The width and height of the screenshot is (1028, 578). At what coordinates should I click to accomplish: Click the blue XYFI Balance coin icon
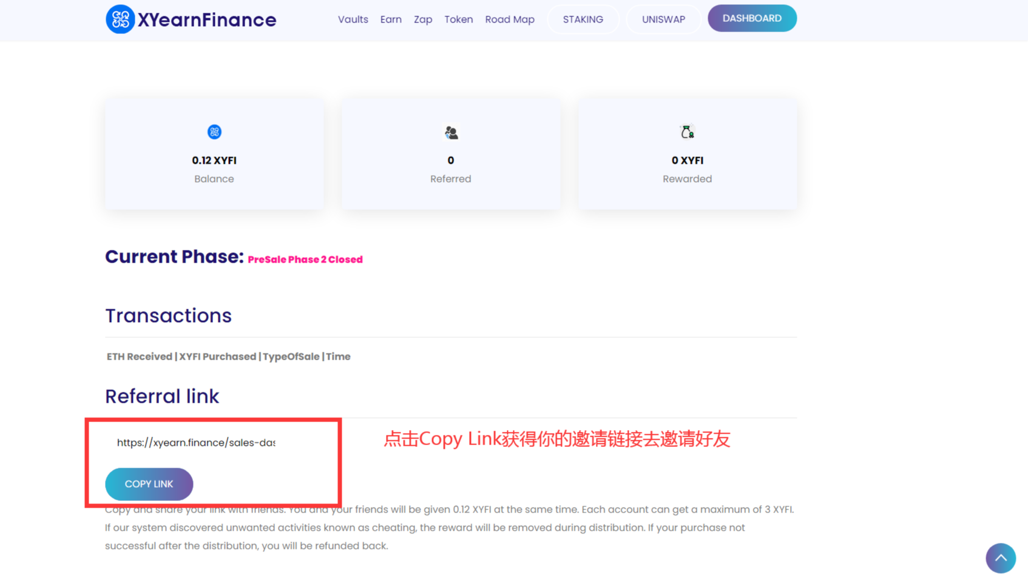coord(214,132)
